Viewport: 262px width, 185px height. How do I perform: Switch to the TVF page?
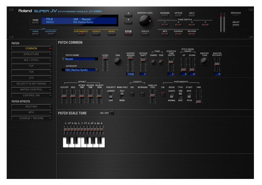point(31,66)
